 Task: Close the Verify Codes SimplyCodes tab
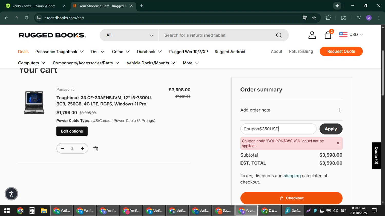tap(64, 6)
